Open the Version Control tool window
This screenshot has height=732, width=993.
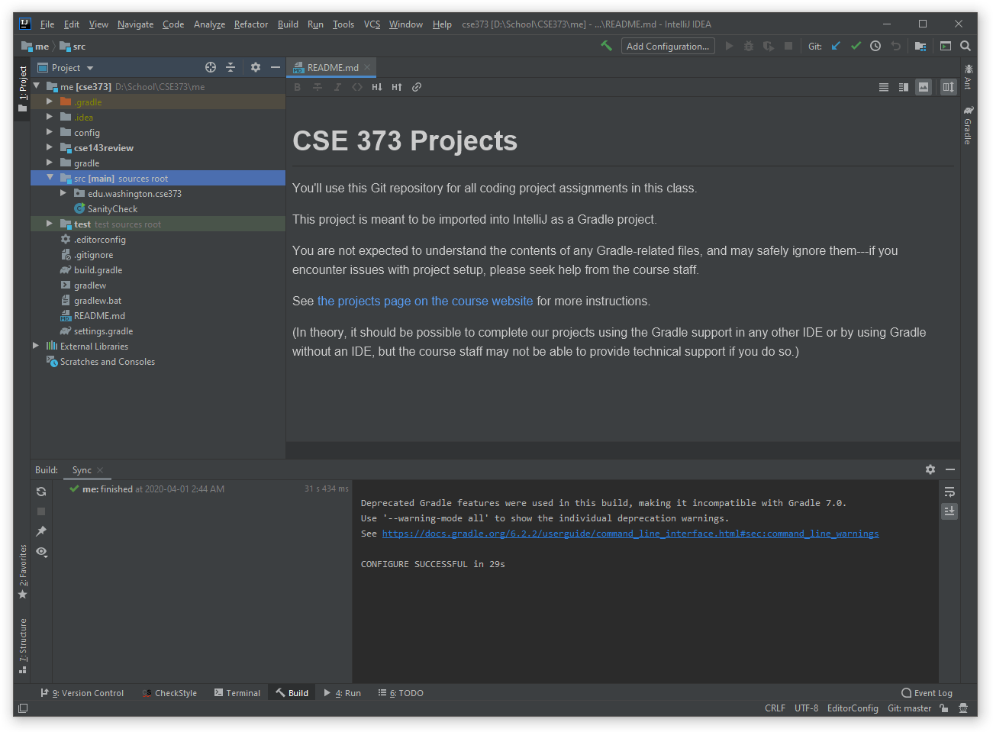coord(82,693)
